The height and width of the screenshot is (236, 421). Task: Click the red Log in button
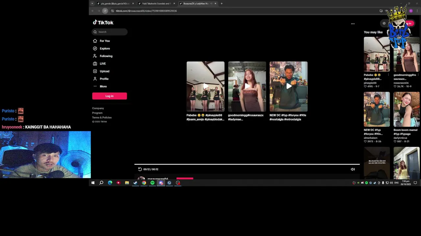click(x=110, y=96)
